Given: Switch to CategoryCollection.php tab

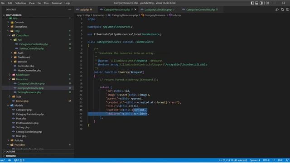Looking at the screenshot, I should click(x=158, y=10).
